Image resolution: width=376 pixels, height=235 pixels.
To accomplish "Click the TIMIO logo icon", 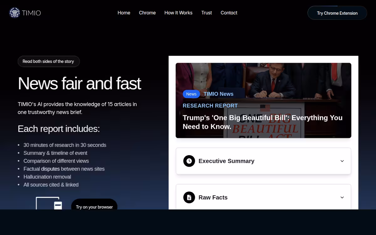I will [14, 13].
